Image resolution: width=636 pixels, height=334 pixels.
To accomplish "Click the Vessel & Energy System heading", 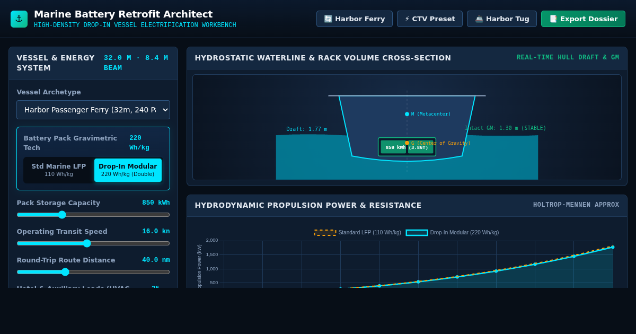I will [x=56, y=63].
